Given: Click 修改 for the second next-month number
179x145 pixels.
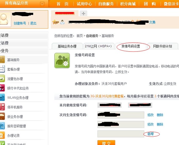Looking at the screenshot, I should 150,124.
